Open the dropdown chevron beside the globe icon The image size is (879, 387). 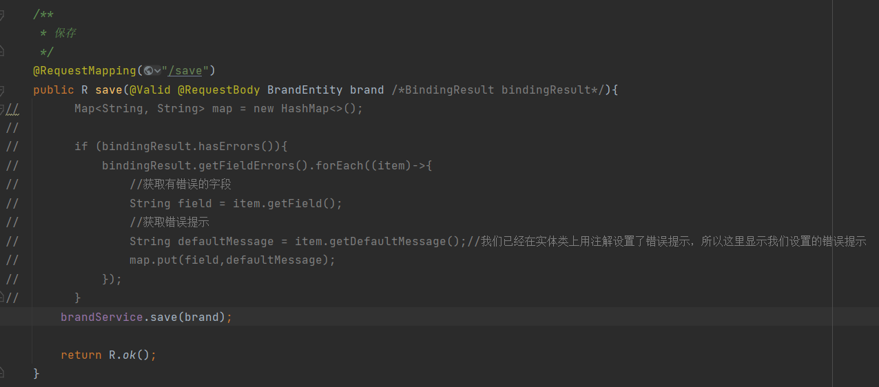[157, 71]
